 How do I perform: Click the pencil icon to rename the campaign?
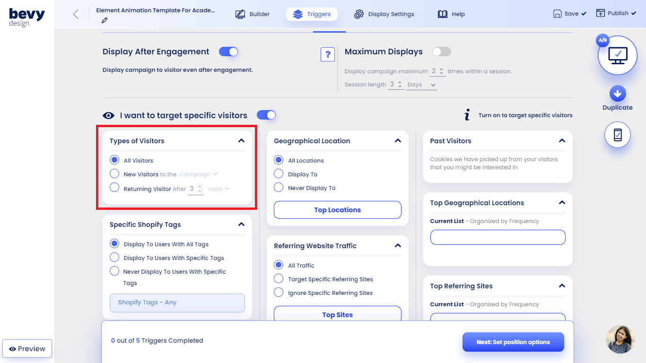pyautogui.click(x=104, y=20)
